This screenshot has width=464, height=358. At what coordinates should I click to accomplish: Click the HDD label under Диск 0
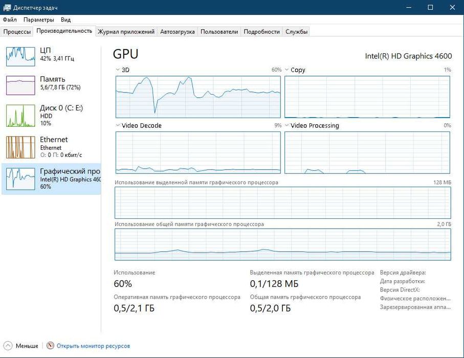(x=46, y=116)
